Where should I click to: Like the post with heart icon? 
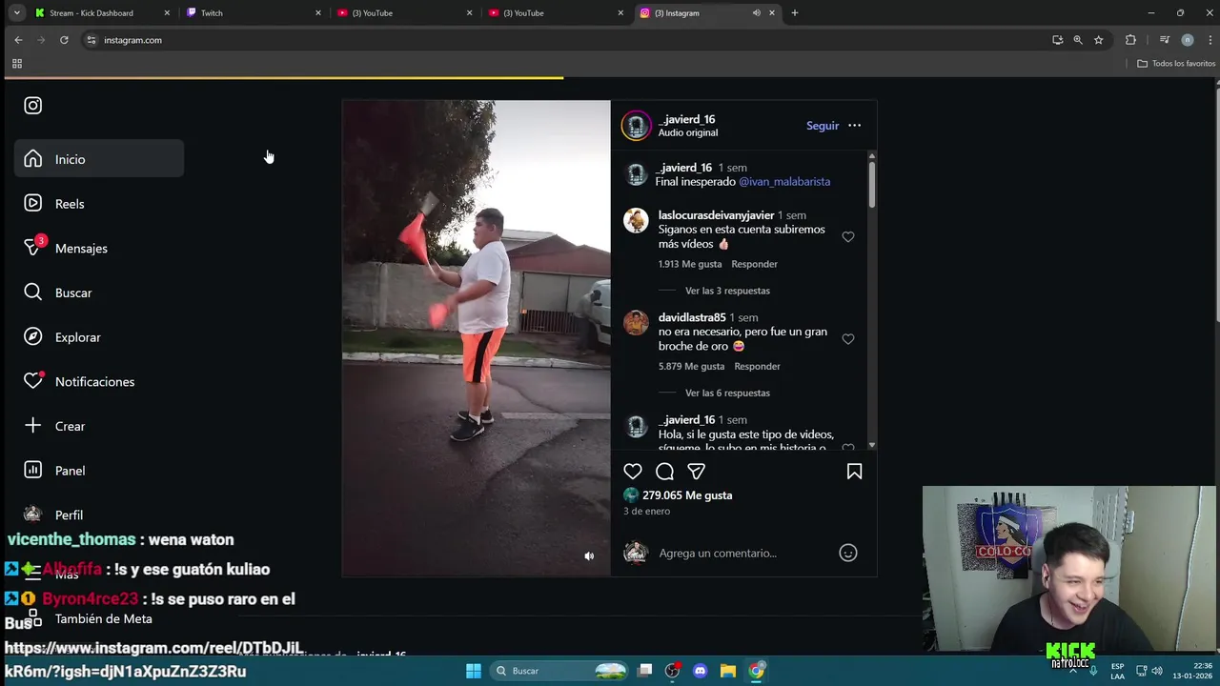[633, 471]
